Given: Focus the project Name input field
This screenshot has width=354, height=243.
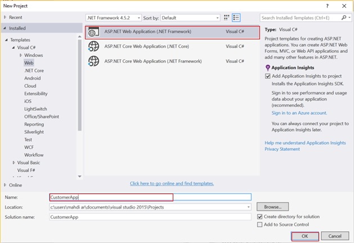Looking at the screenshot, I should click(x=150, y=197).
